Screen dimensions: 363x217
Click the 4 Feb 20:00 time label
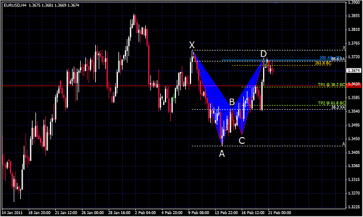click(x=172, y=212)
